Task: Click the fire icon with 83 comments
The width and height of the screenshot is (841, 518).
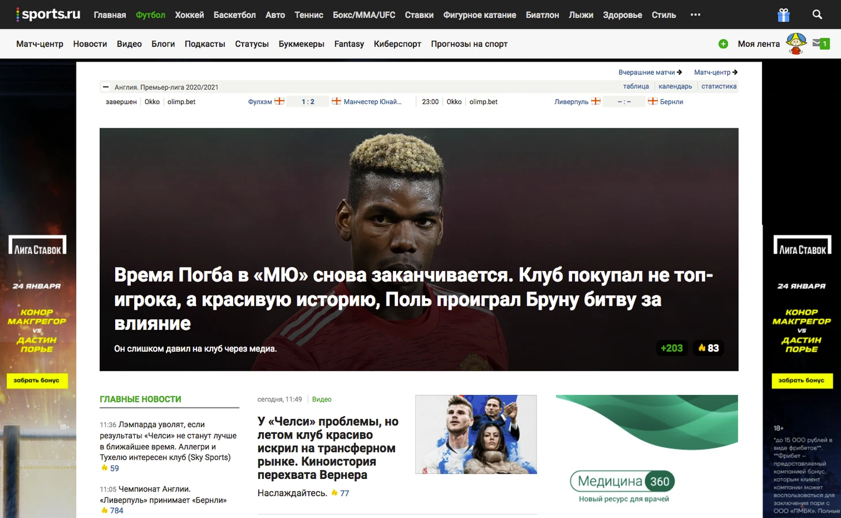Action: [709, 348]
